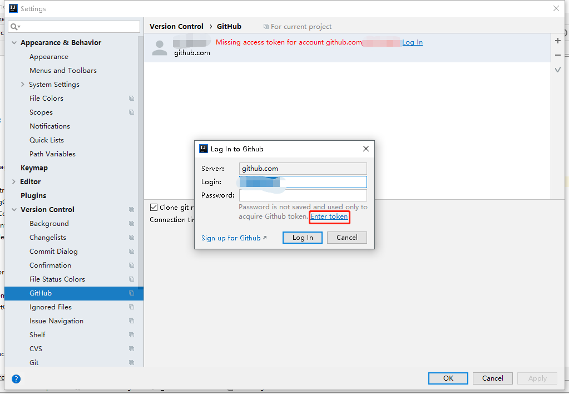Click Log In button in Github dialog
The height and width of the screenshot is (394, 569).
pyautogui.click(x=302, y=238)
